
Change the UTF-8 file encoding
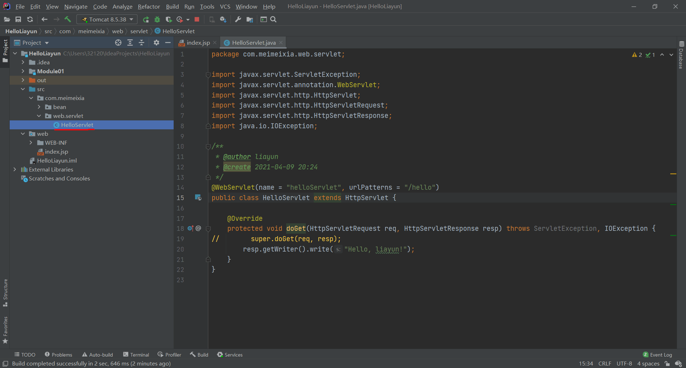tap(624, 363)
